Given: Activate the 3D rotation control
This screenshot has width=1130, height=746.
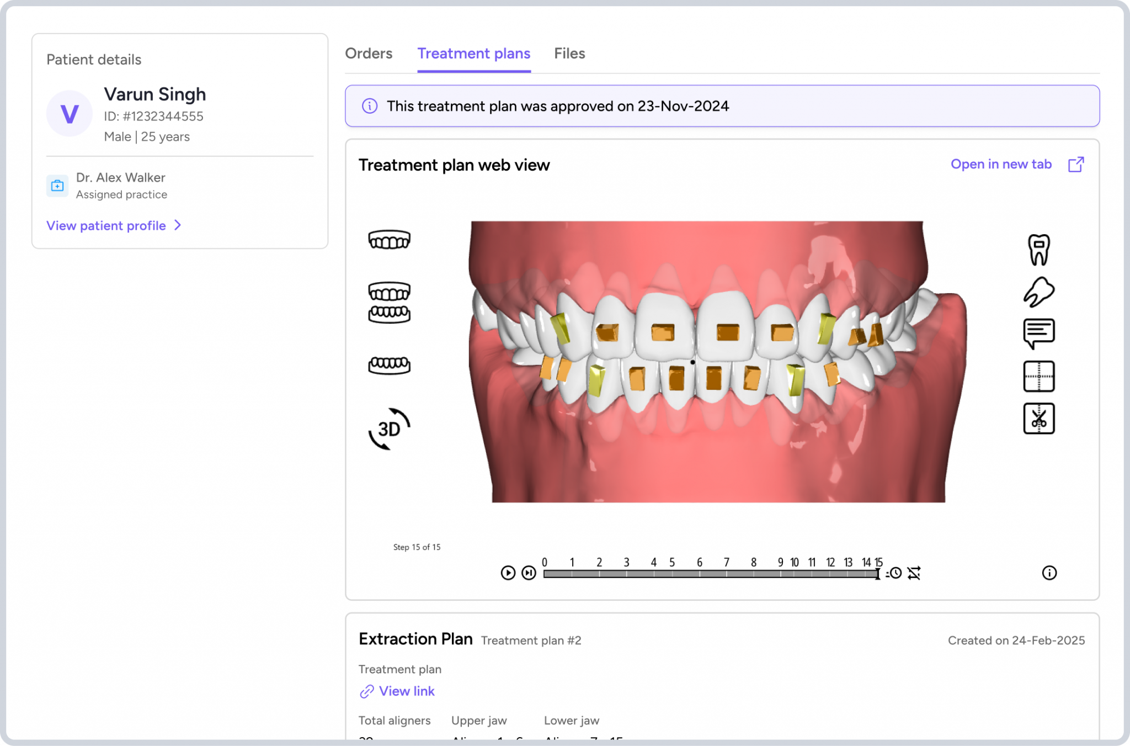Looking at the screenshot, I should [x=388, y=428].
